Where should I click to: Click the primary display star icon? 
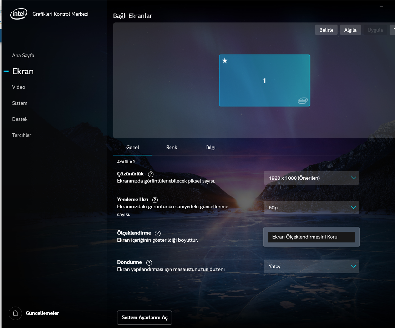(x=225, y=61)
